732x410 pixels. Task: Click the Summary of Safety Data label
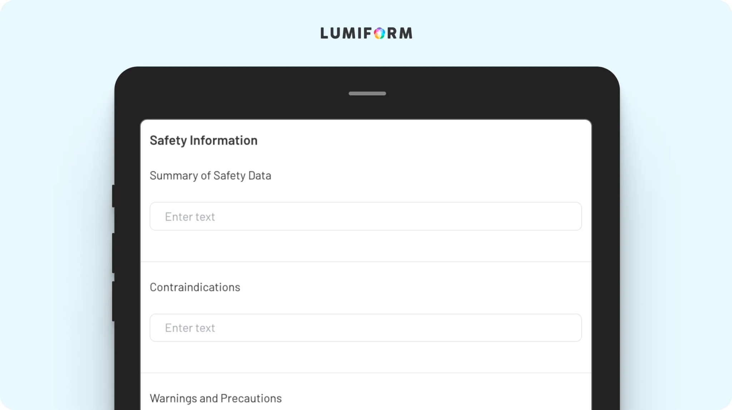(x=210, y=176)
